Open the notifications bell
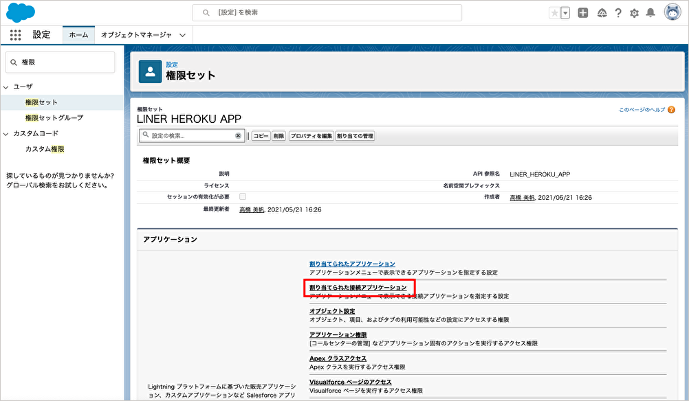This screenshot has height=401, width=689. [x=650, y=13]
